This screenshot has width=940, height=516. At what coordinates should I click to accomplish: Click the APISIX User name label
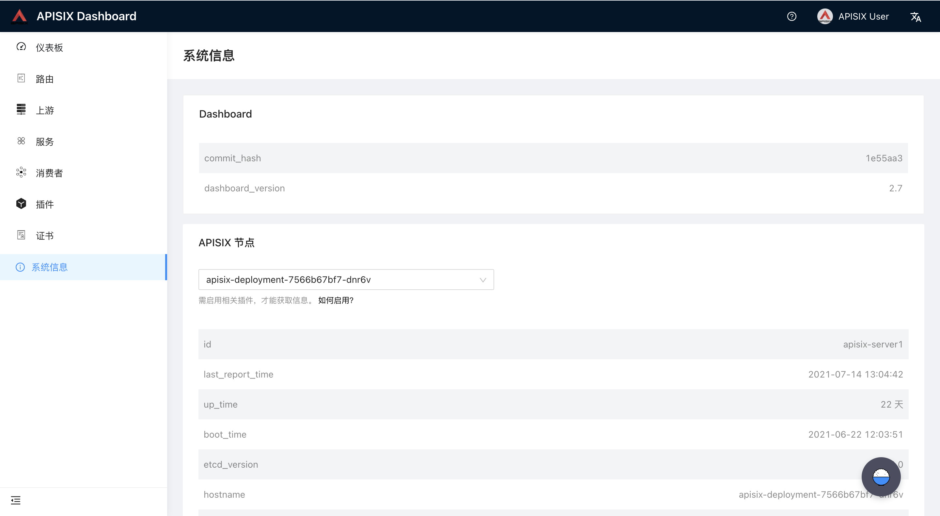tap(863, 16)
